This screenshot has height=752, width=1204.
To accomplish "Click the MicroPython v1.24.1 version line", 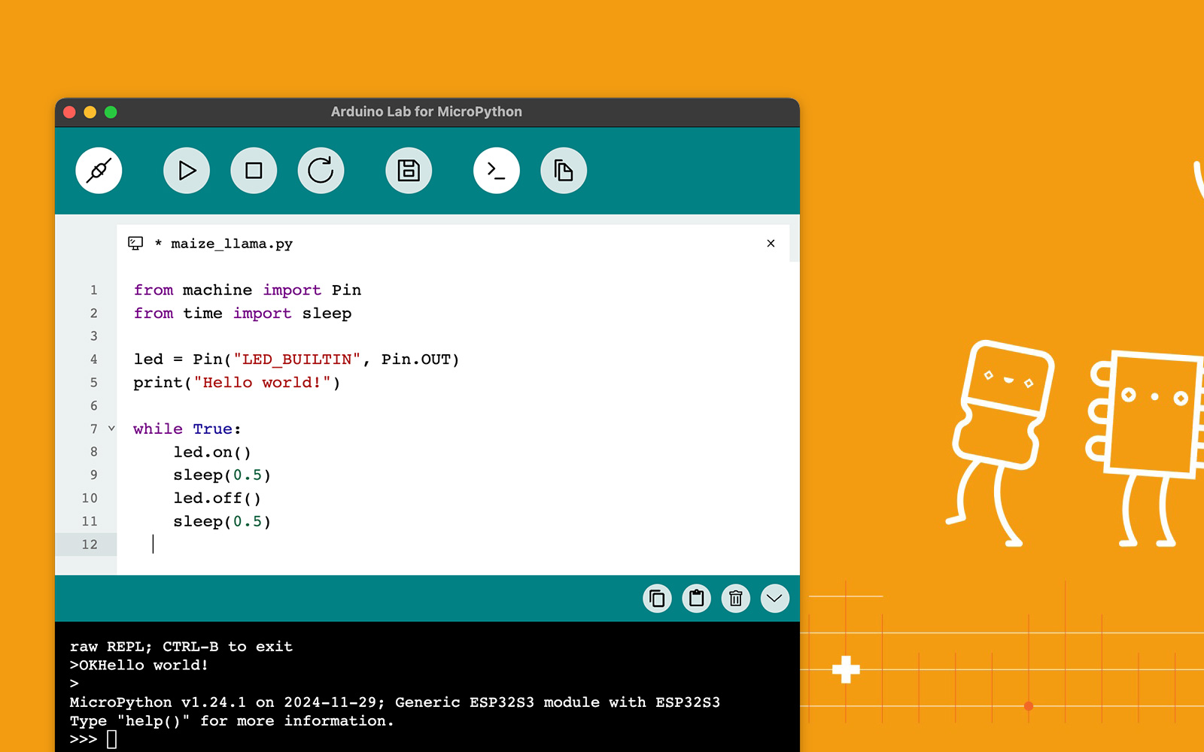I will coord(395,702).
